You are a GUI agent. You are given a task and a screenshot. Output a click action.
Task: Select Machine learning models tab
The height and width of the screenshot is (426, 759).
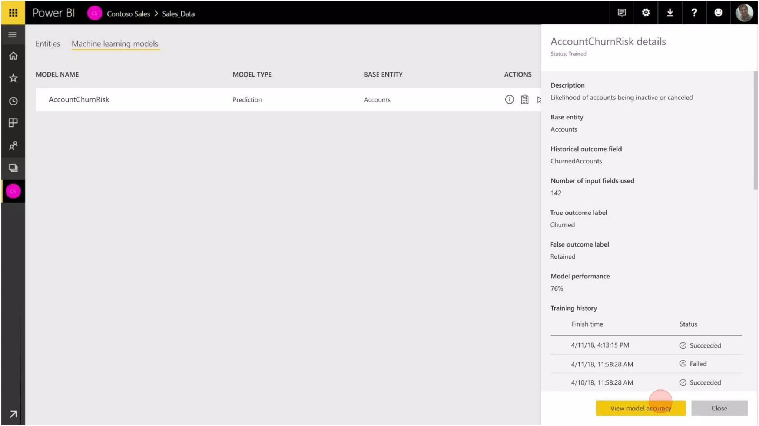click(115, 44)
